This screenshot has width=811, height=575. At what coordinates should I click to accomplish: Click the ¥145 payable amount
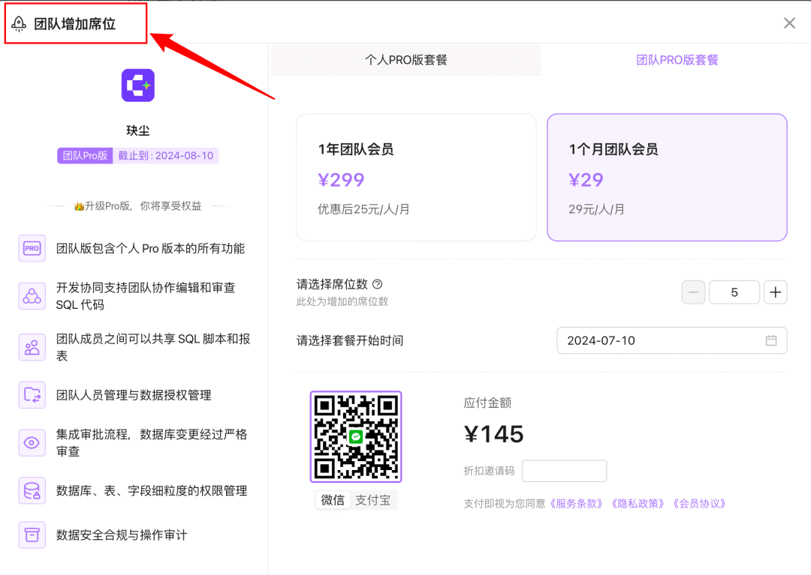(494, 434)
